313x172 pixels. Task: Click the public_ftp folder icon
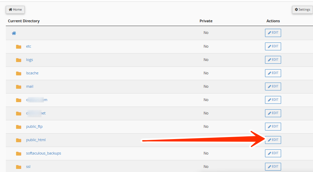click(19, 127)
